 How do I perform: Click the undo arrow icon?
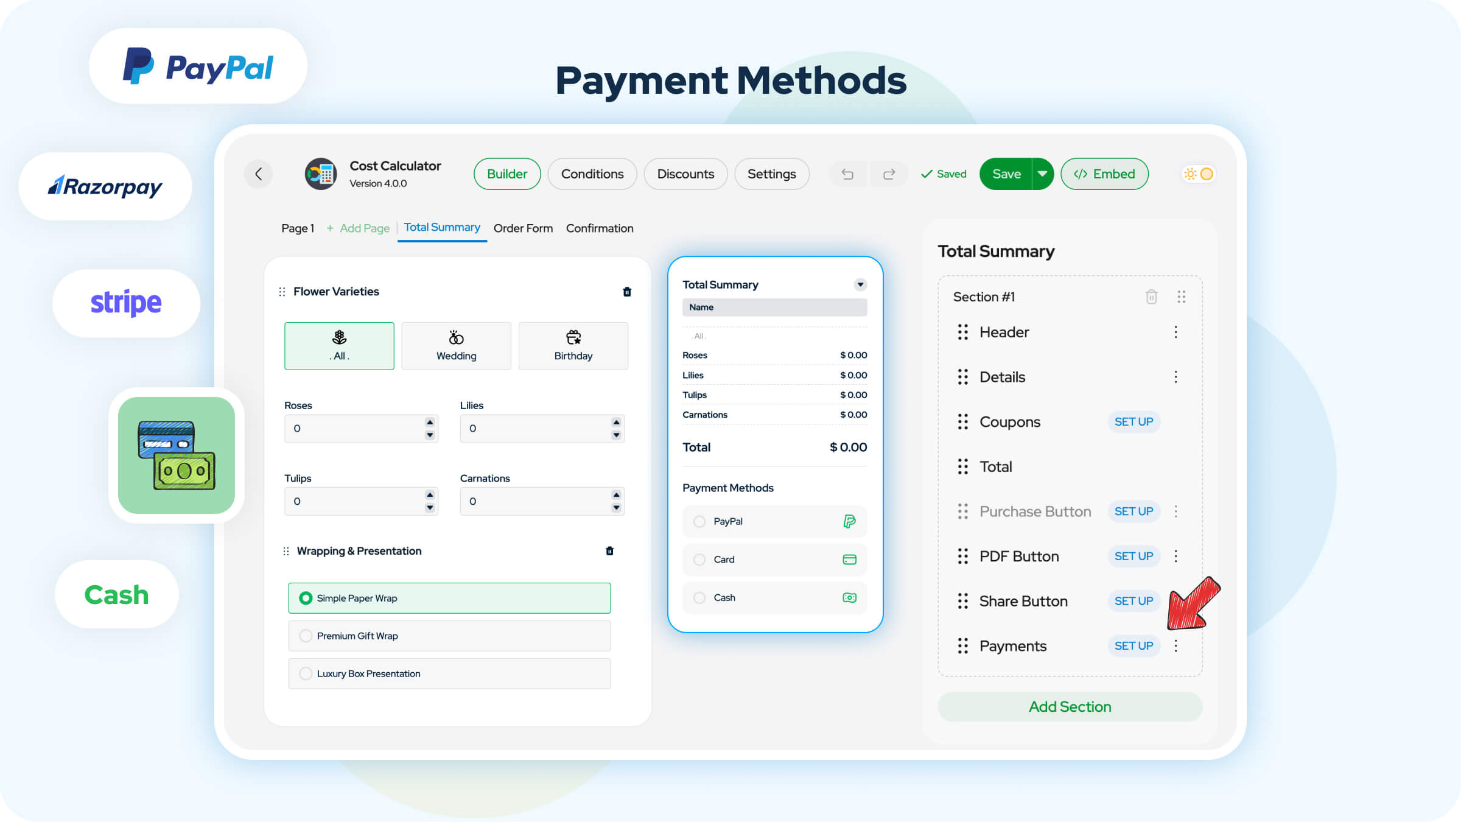[847, 174]
